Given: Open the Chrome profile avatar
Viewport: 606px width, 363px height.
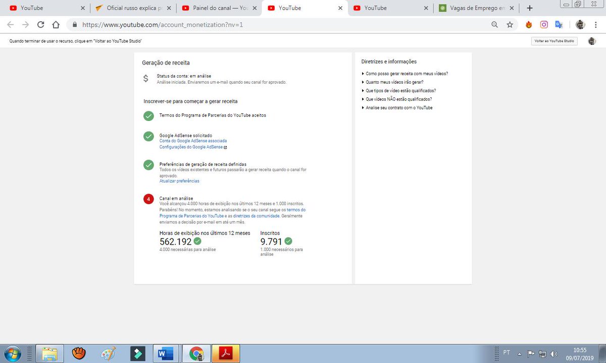Looking at the screenshot, I should [580, 24].
